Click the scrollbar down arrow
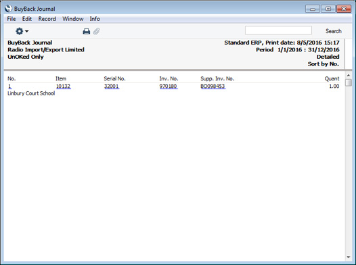This screenshot has height=265, width=356. click(x=349, y=257)
